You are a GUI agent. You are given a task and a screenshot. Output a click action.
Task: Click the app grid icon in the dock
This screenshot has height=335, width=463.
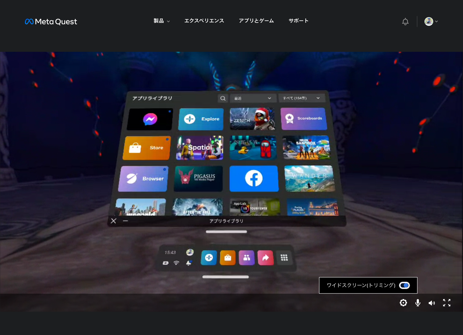(284, 258)
